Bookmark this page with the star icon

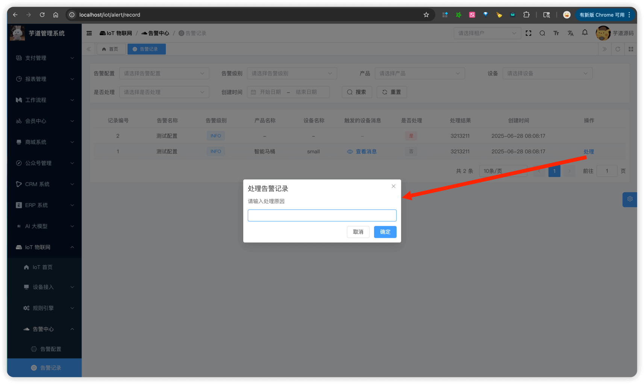coord(426,15)
